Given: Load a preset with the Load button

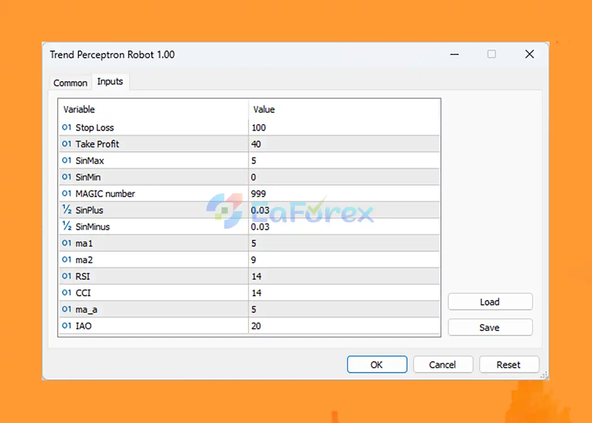Looking at the screenshot, I should point(490,302).
